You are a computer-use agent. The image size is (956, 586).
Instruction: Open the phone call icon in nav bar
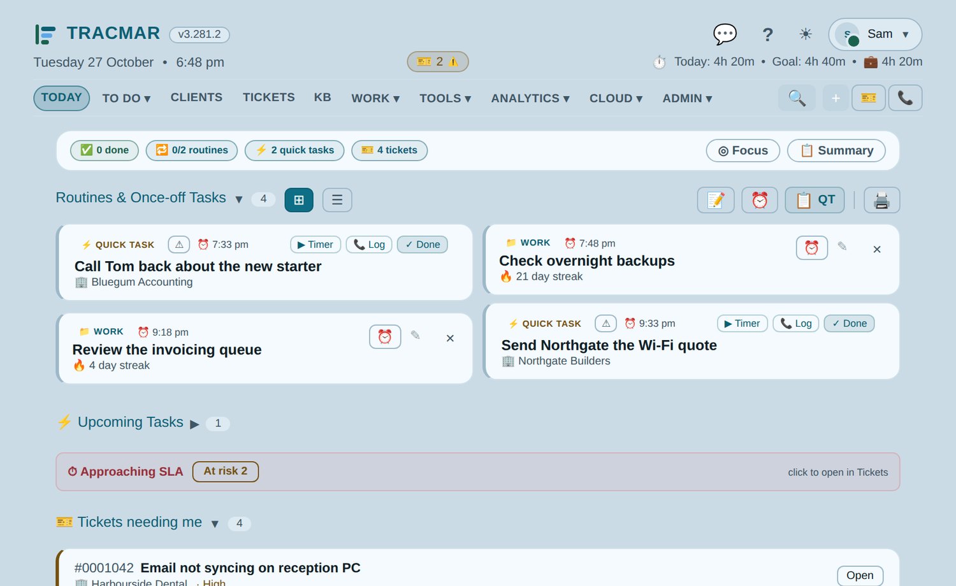[x=905, y=98]
